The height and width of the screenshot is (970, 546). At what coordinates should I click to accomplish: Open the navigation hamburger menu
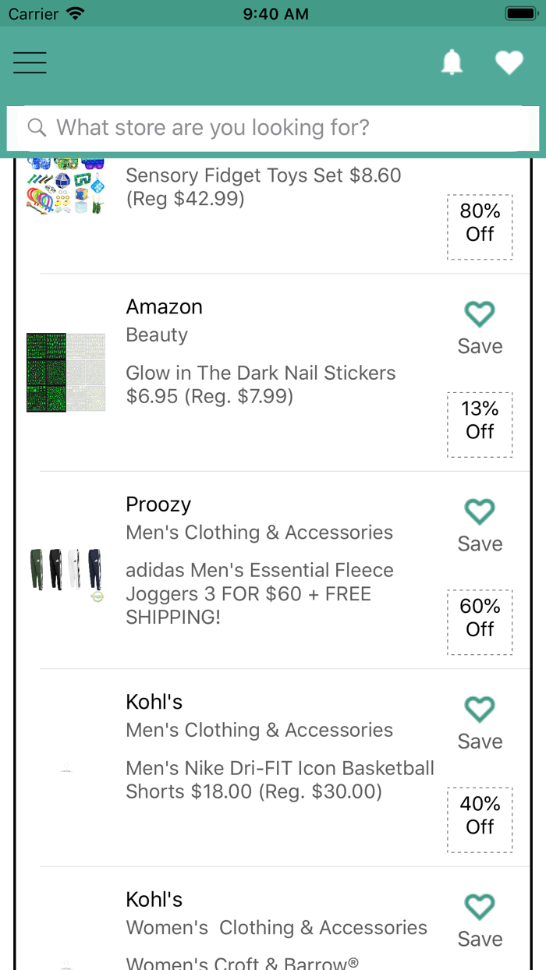coord(30,62)
